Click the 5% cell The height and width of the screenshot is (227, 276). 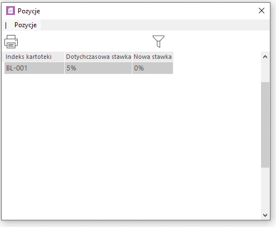98,68
